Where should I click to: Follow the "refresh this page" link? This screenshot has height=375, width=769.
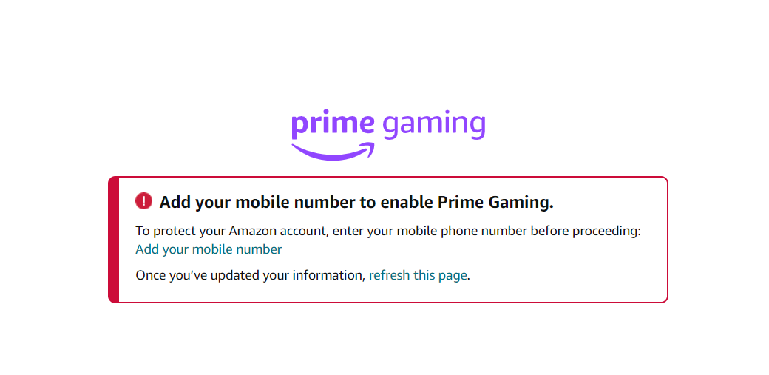click(418, 275)
